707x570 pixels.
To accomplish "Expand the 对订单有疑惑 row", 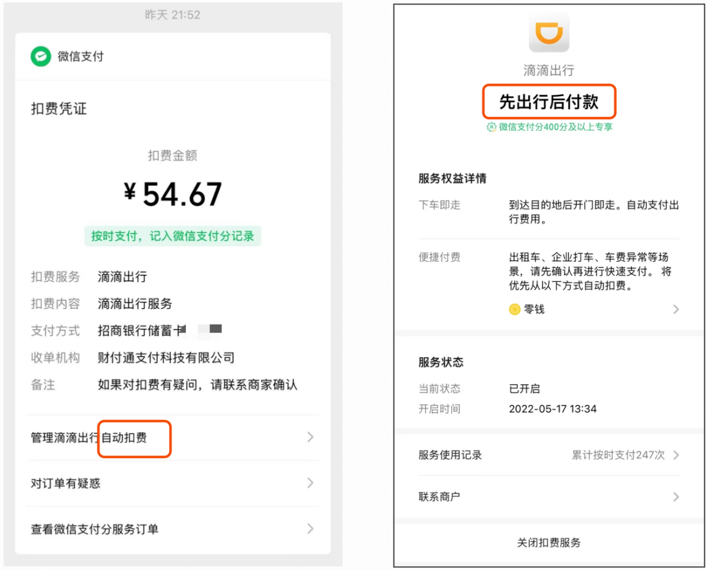I will point(310,483).
